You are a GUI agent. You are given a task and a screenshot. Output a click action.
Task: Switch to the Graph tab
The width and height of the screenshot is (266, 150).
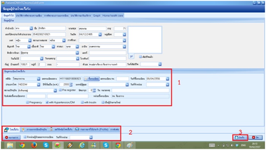click(x=97, y=16)
